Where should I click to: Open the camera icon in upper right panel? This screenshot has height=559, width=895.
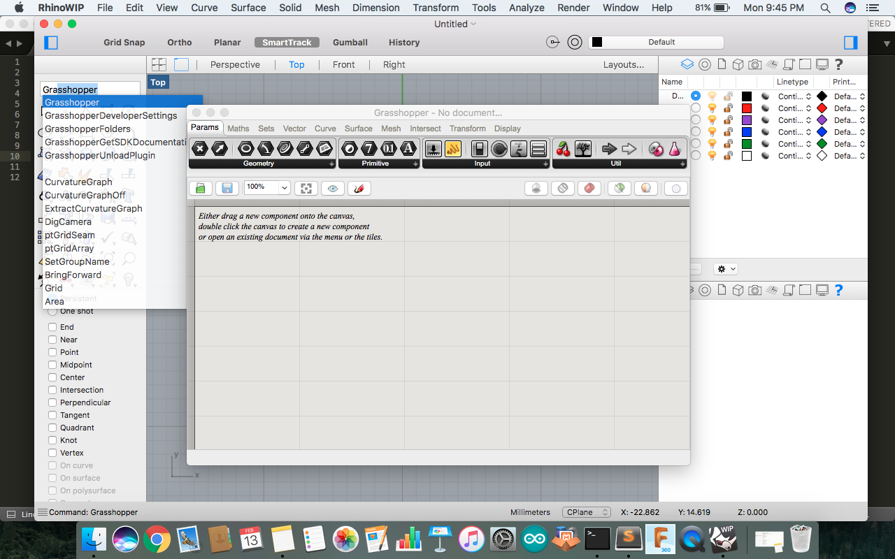click(x=754, y=64)
